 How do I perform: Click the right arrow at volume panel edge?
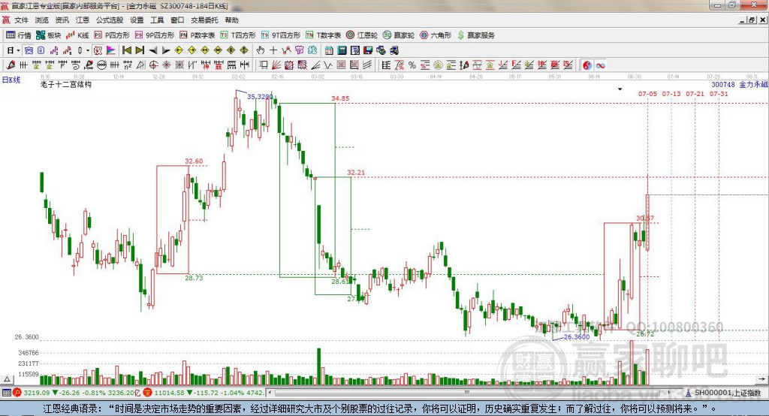(x=762, y=378)
